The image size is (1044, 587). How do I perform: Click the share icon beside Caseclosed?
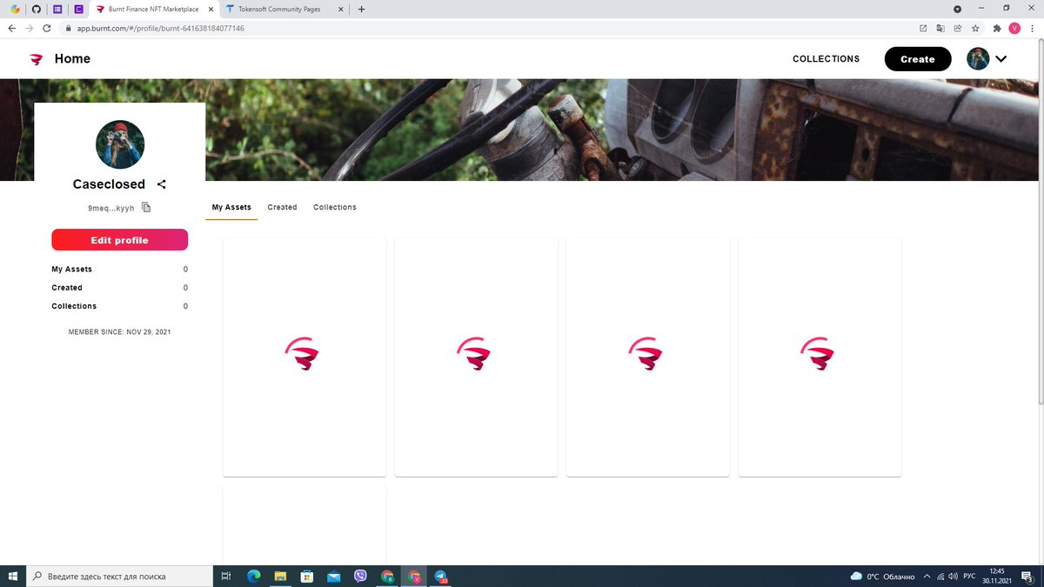tap(162, 183)
